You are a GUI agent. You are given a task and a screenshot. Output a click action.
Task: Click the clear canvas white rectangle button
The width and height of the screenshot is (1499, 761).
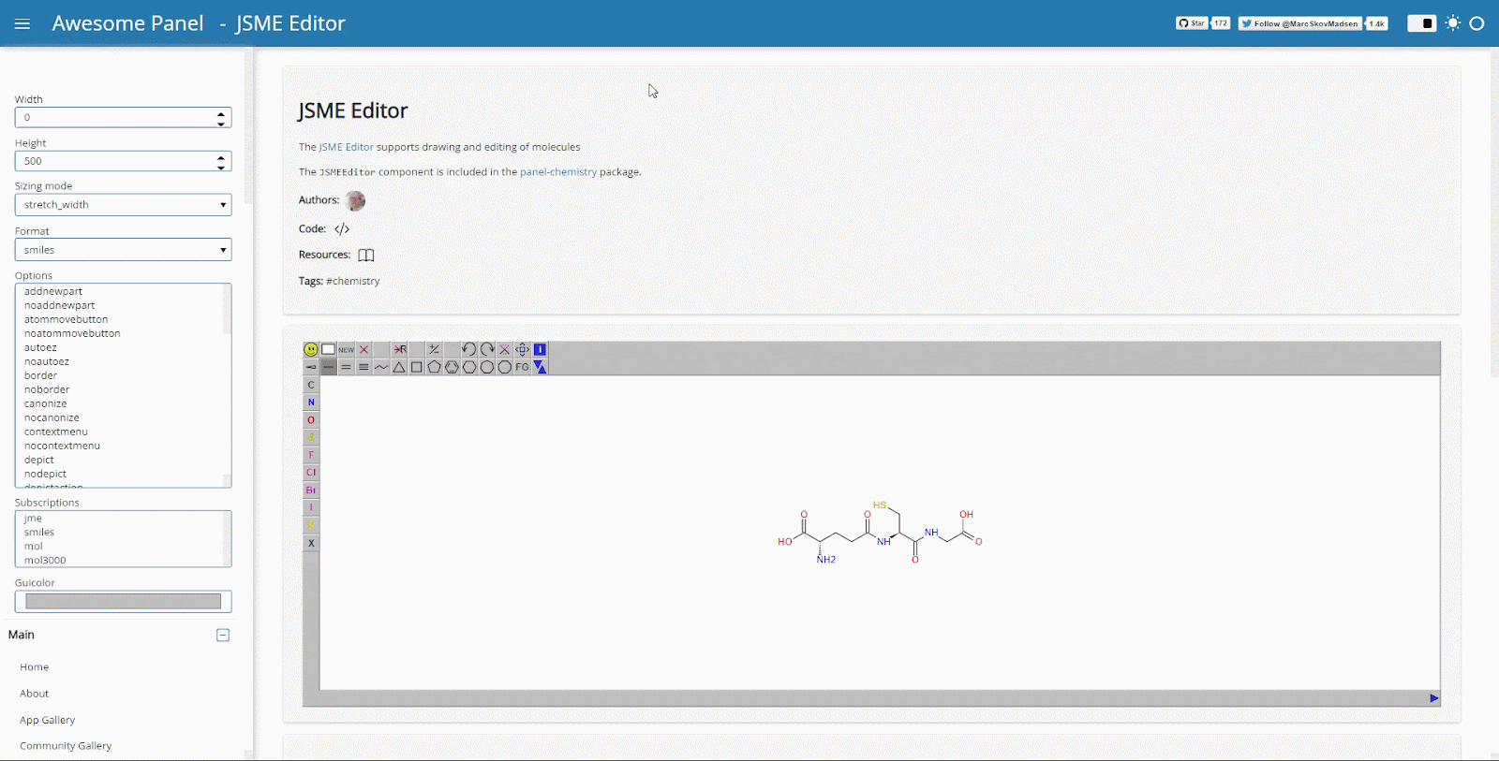coord(328,349)
